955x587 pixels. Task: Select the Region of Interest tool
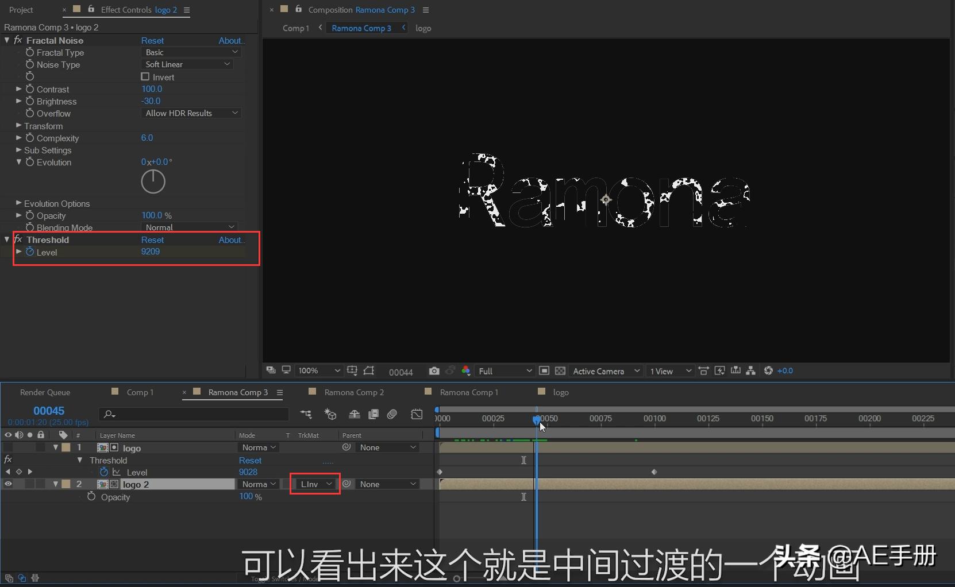coord(545,371)
